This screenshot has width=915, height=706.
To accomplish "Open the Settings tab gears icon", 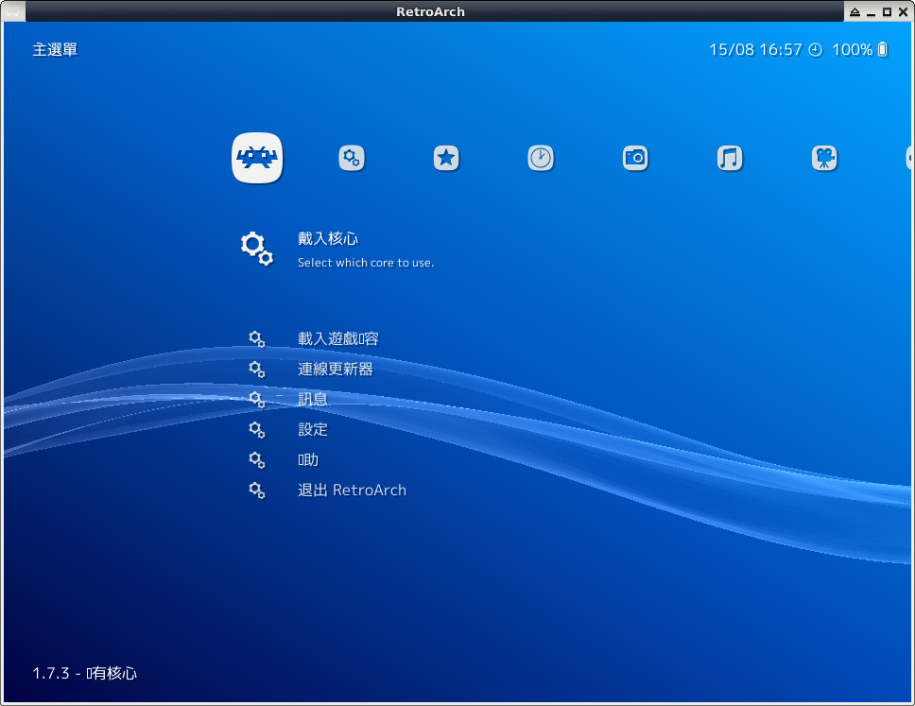I will pyautogui.click(x=352, y=158).
